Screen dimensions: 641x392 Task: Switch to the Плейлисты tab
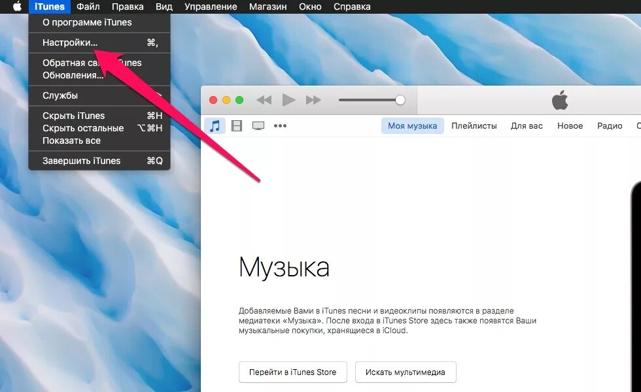click(x=474, y=125)
